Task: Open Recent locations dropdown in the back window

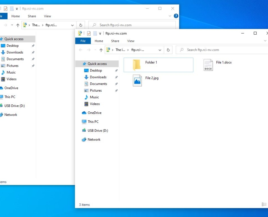Action: pos(12,25)
